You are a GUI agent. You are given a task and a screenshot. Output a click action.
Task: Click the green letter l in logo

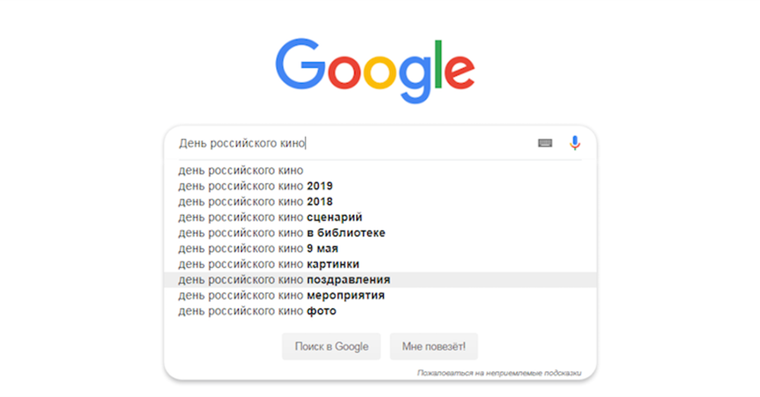tap(437, 63)
